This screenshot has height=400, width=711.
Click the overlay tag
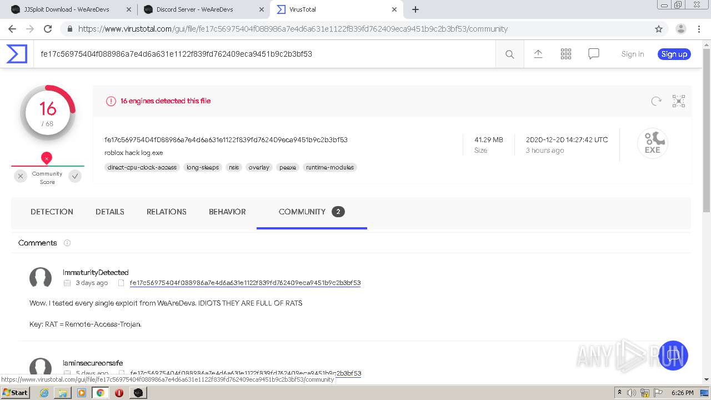259,167
